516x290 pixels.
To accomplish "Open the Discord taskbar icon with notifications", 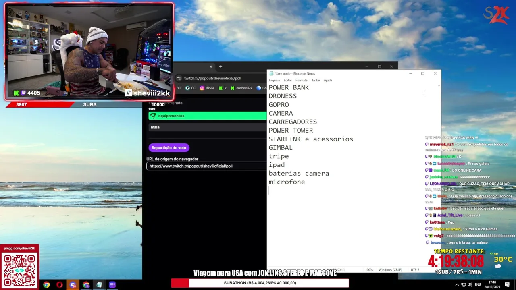I will click(x=73, y=285).
